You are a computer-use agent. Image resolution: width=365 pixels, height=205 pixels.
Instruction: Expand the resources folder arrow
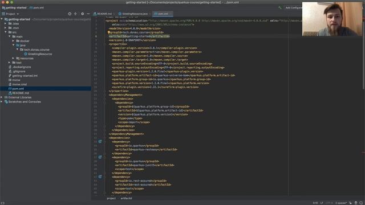pyautogui.click(x=14, y=58)
